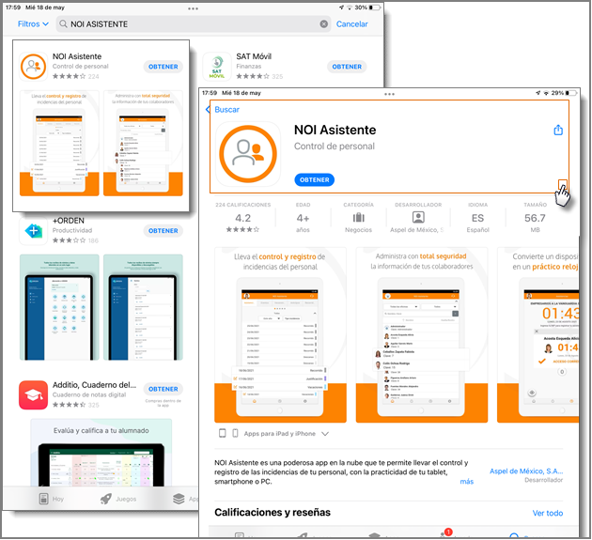The width and height of the screenshot is (592, 540).
Task: Open the Additio graduation cap app icon
Action: pyautogui.click(x=34, y=394)
